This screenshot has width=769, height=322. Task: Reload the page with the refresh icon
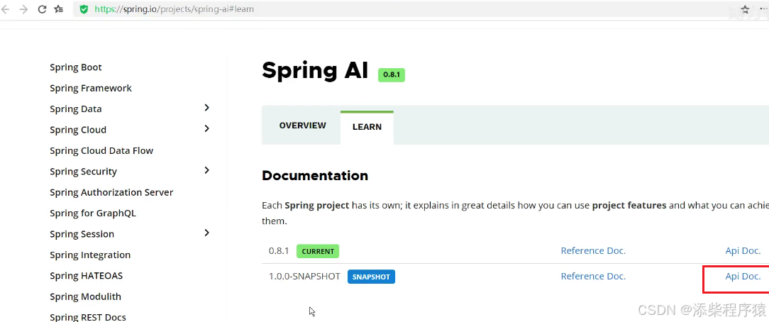[x=42, y=9]
